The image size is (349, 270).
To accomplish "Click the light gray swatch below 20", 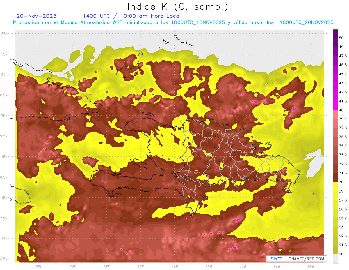I will (335, 258).
